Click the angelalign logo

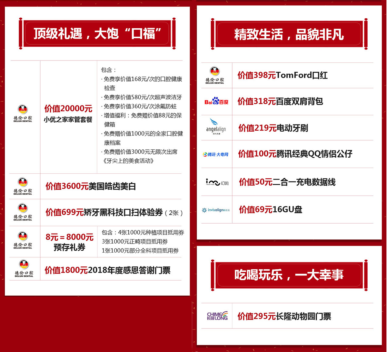point(216,127)
